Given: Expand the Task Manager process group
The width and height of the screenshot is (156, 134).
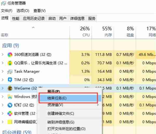Looking at the screenshot, I should pyautogui.click(x=3, y=71).
